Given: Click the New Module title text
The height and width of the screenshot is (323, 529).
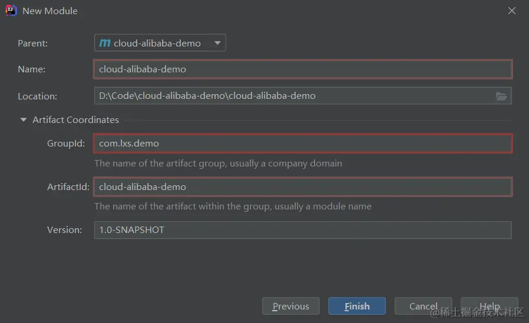Looking at the screenshot, I should [50, 11].
